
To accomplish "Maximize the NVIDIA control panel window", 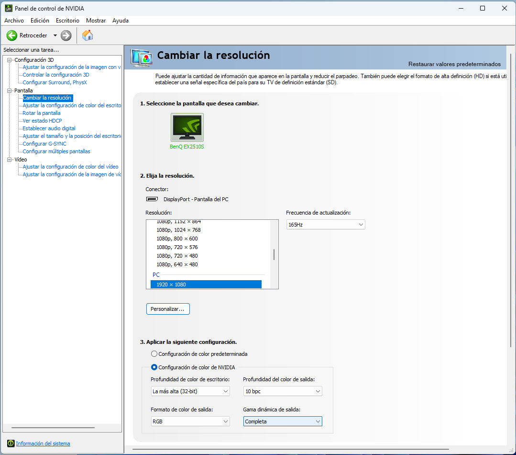I will [x=483, y=8].
